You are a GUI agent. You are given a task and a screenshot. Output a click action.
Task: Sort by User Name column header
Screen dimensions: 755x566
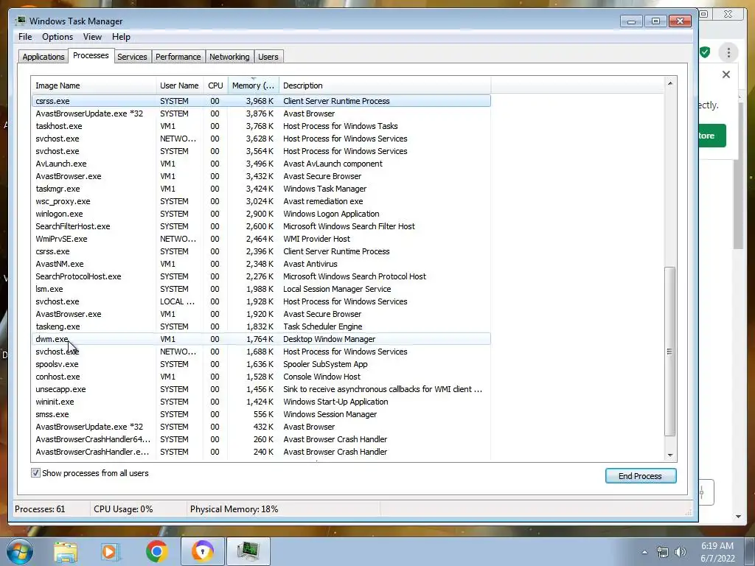click(x=180, y=85)
